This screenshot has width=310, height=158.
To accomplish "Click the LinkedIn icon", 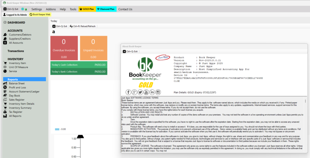I will pyautogui.click(x=152, y=92).
